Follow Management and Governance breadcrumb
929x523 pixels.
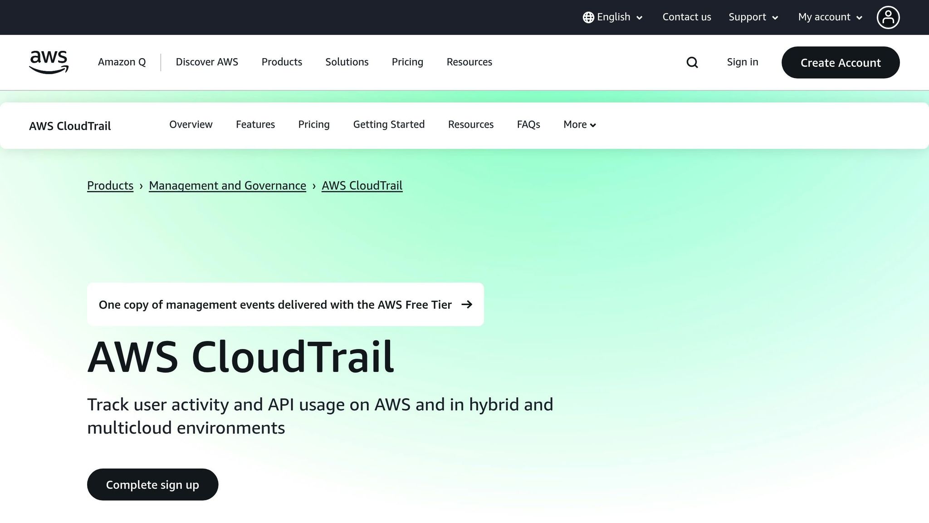227,186
